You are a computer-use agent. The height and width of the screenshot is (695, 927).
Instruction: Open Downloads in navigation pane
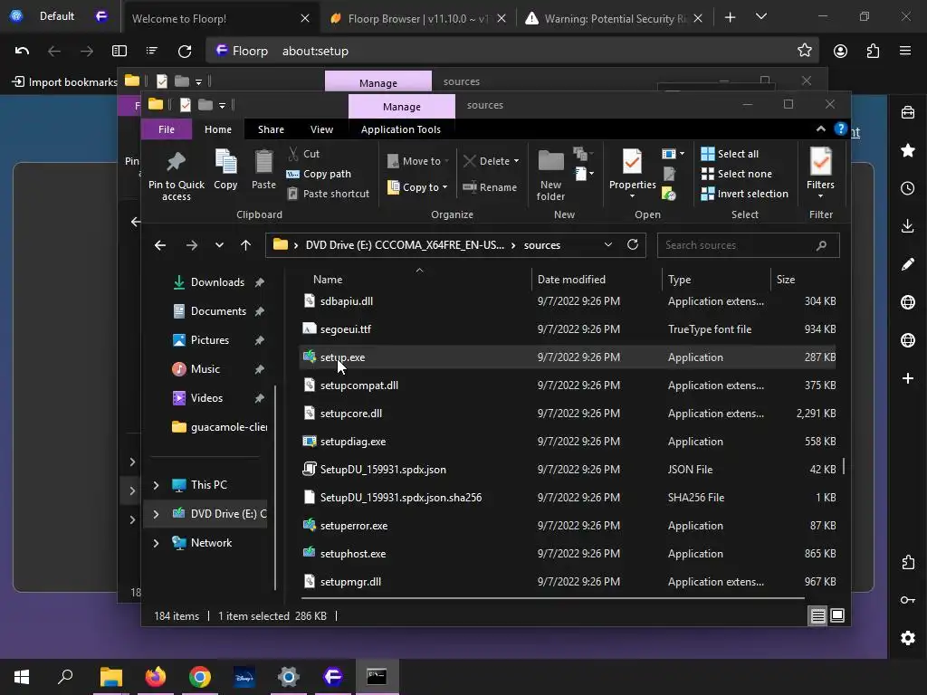coord(217,282)
